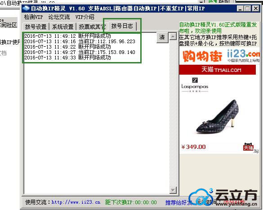Click the high-heel shoe product image
The height and width of the screenshot is (210, 263).
click(218, 116)
